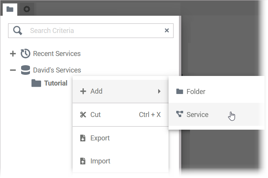Click the David's Services database icon
Screen dimensions: 268x178
pyautogui.click(x=25, y=70)
